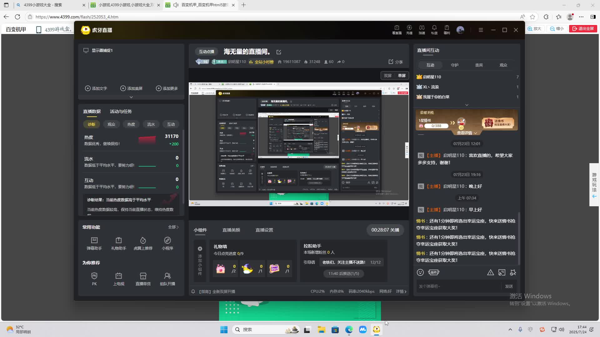Viewport: 600px width, 337px height.
Task: Open the 礼物助手 gift assistant
Action: pos(118,241)
